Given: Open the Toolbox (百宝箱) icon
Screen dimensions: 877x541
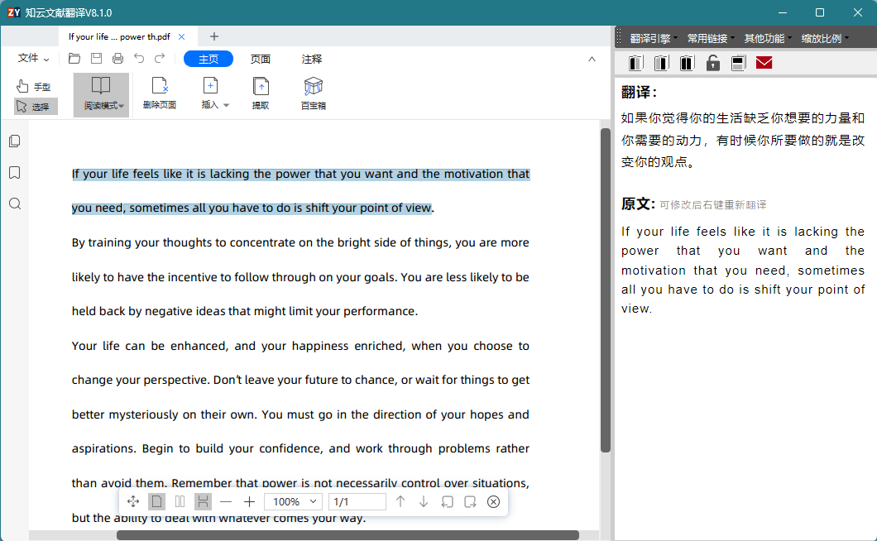Looking at the screenshot, I should (x=314, y=93).
